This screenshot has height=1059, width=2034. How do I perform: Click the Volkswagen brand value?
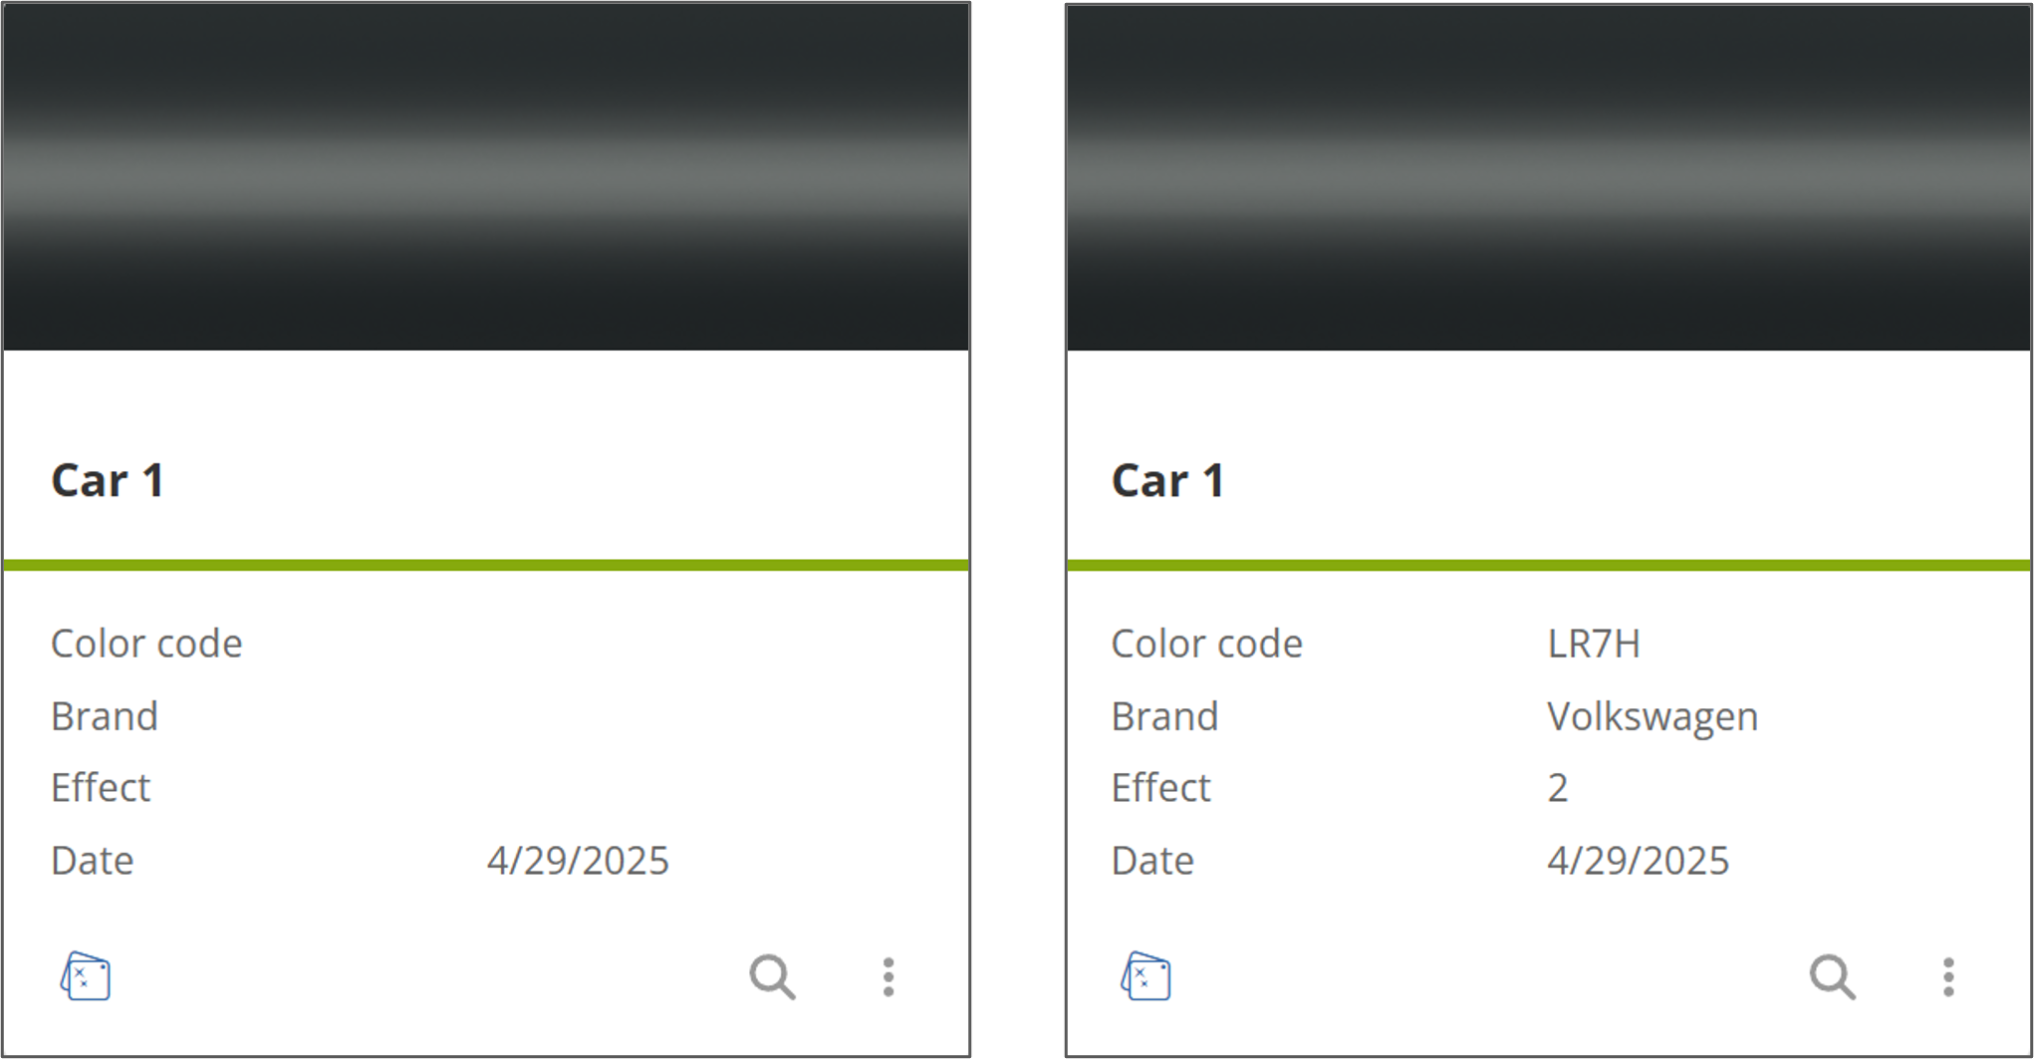(1653, 717)
